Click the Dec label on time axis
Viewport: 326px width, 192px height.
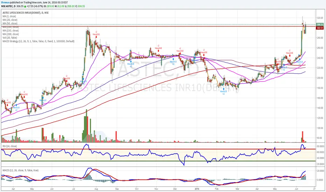click(175, 189)
